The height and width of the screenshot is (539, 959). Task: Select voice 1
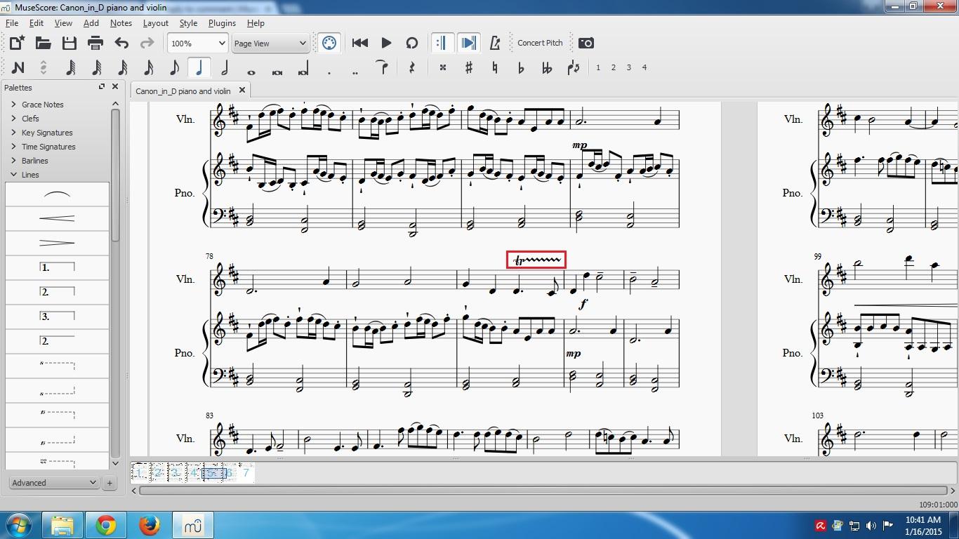point(598,68)
